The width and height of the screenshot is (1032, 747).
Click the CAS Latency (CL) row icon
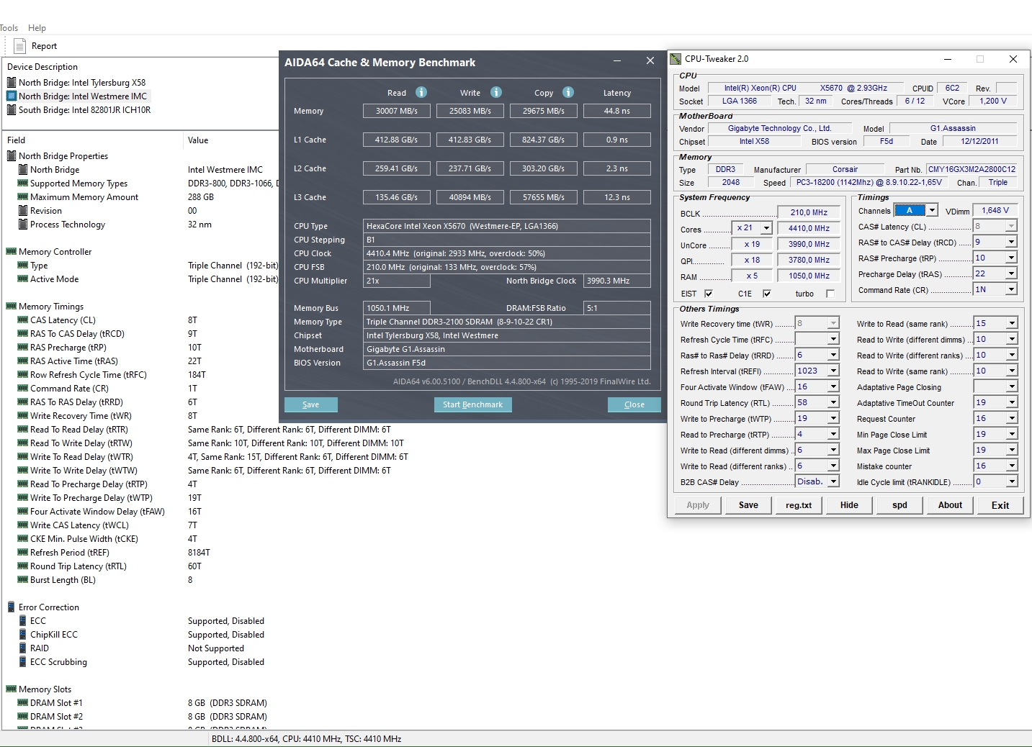pos(23,320)
